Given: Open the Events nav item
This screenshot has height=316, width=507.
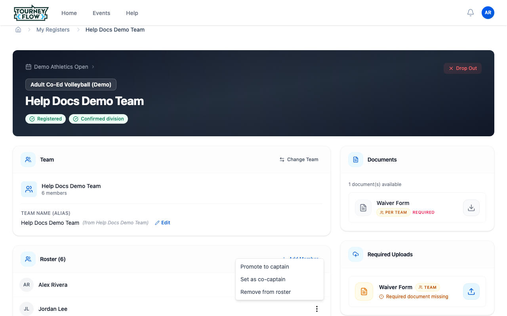Looking at the screenshot, I should [x=101, y=13].
